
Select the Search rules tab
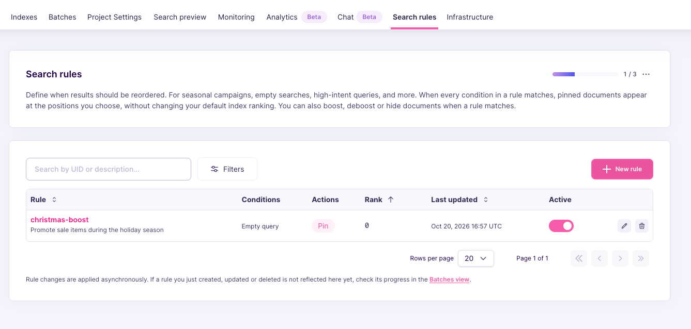(414, 17)
